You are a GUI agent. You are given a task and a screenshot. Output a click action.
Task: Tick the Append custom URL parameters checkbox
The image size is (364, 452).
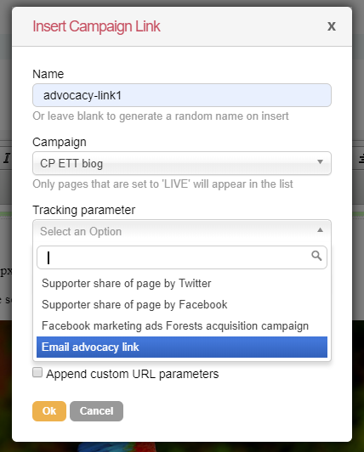click(x=37, y=372)
